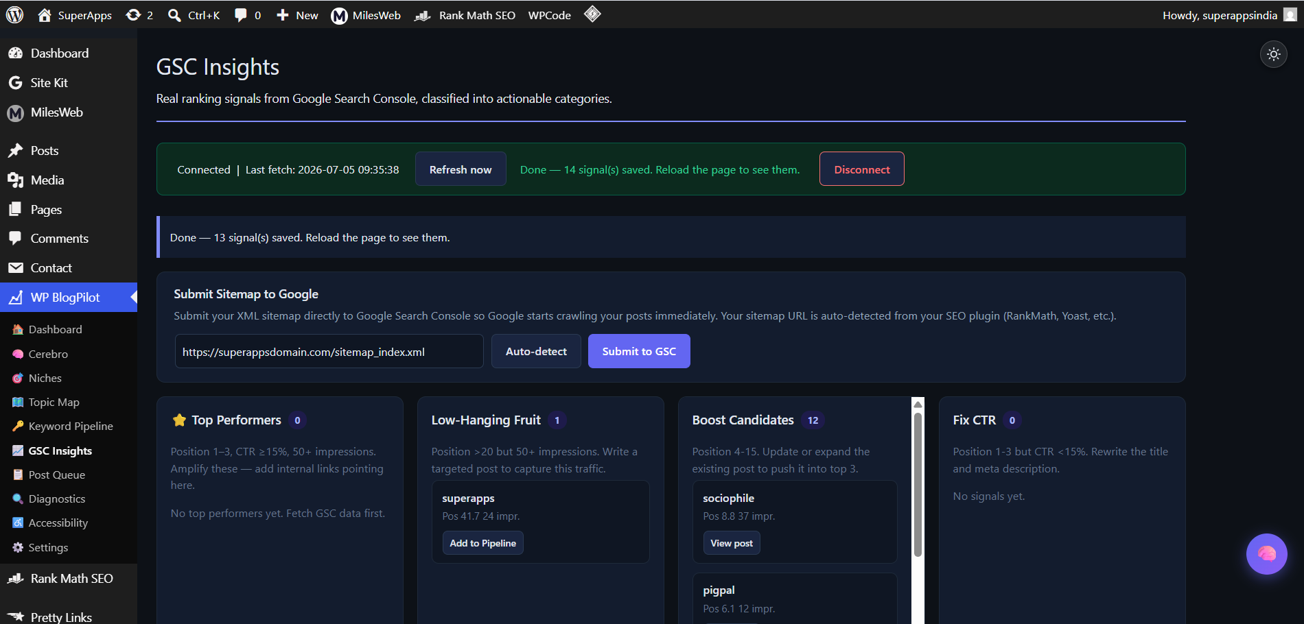Screen dimensions: 1304x624
Task: Open the comments bubble icon in admin bar
Action: (x=240, y=15)
